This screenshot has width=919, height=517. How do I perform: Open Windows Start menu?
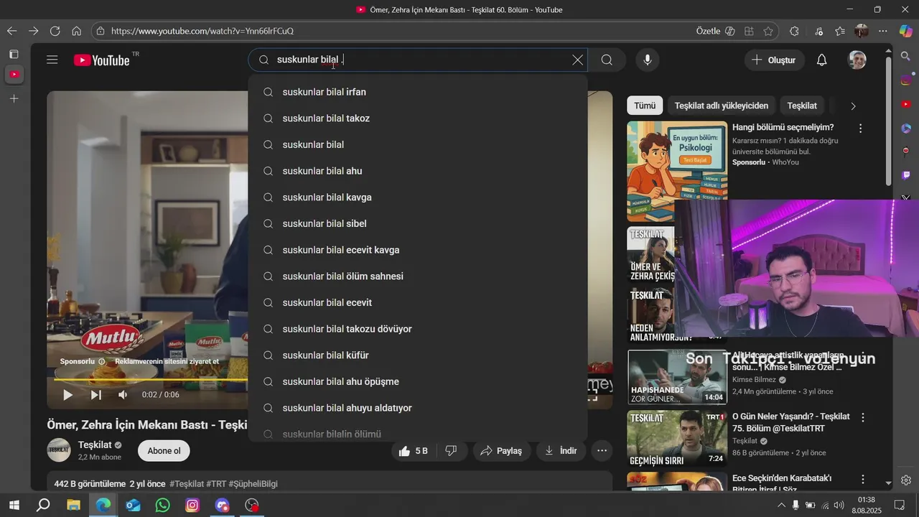[14, 505]
